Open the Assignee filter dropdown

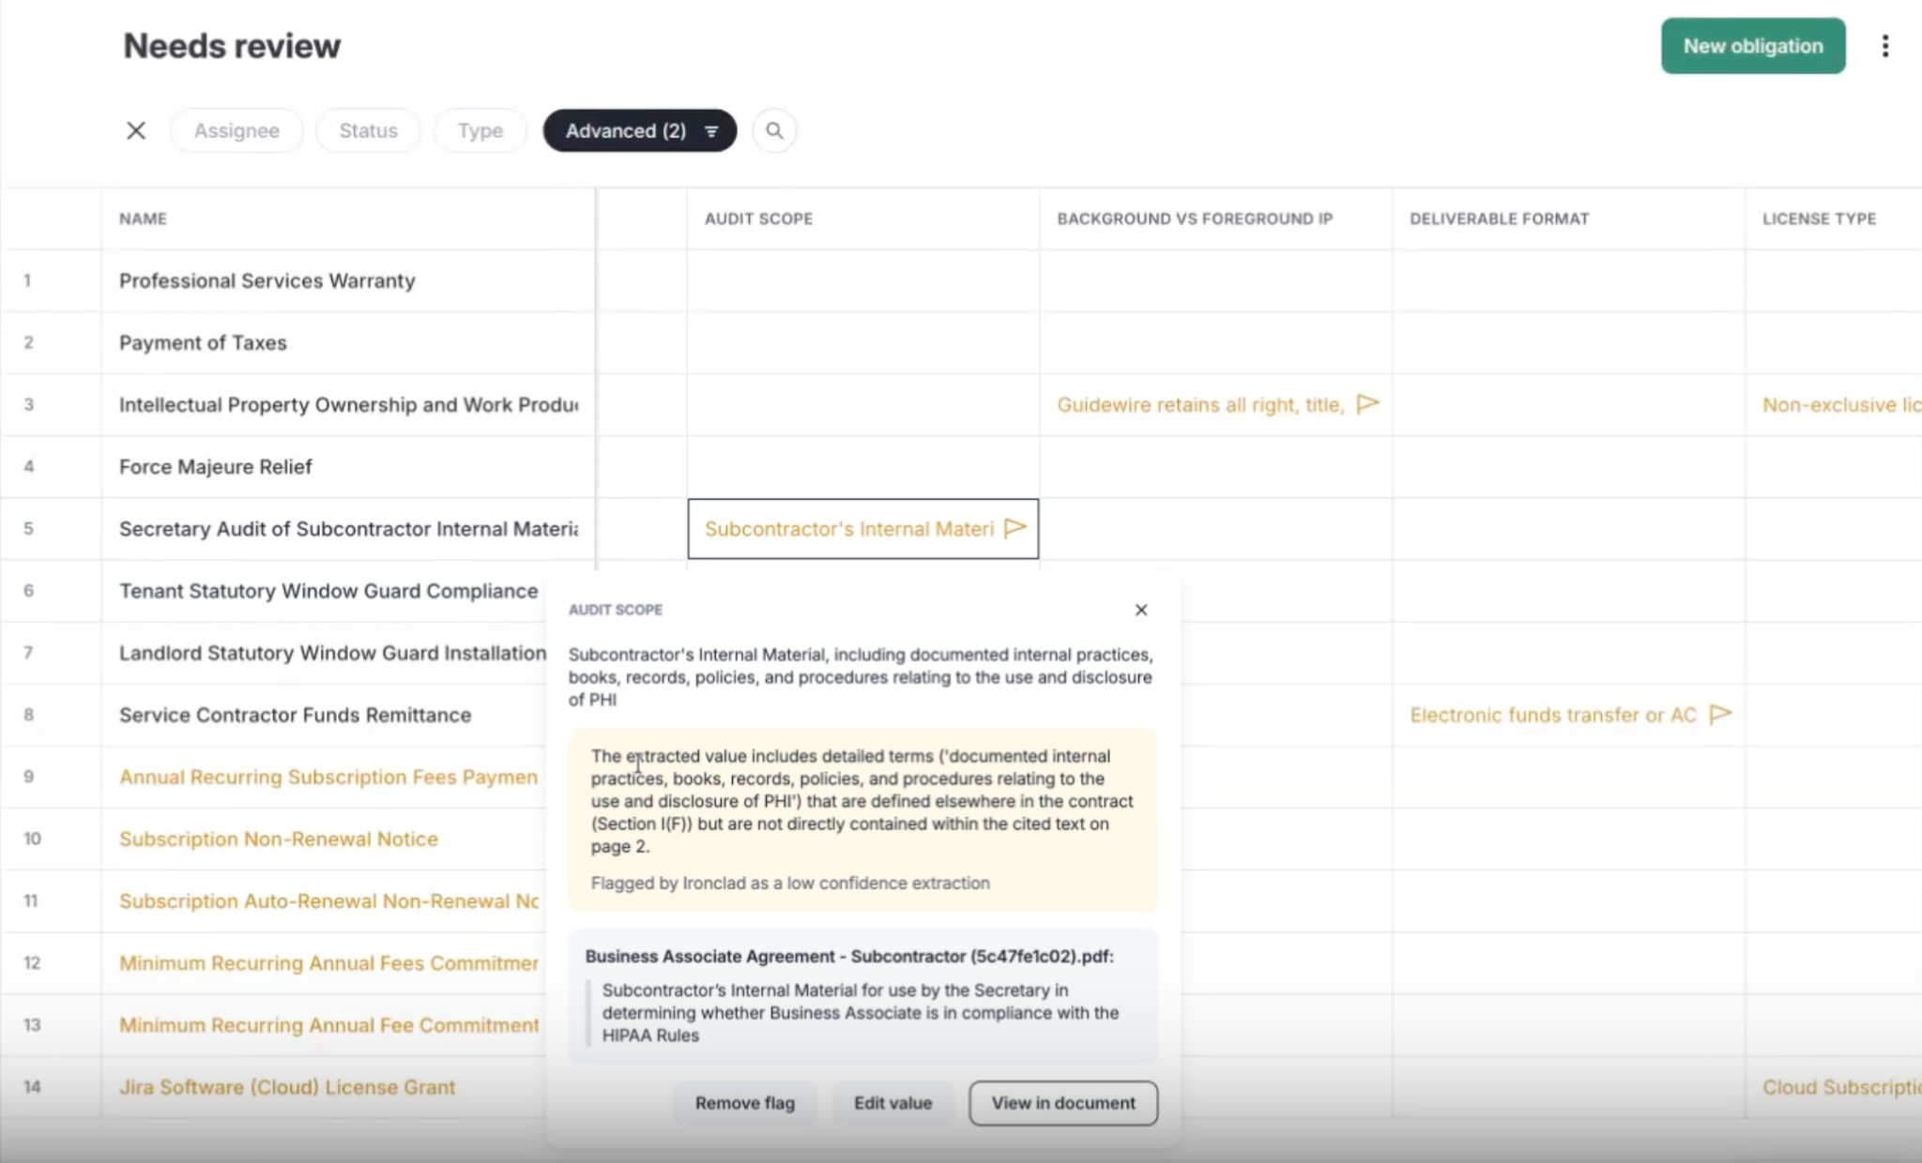pos(236,130)
